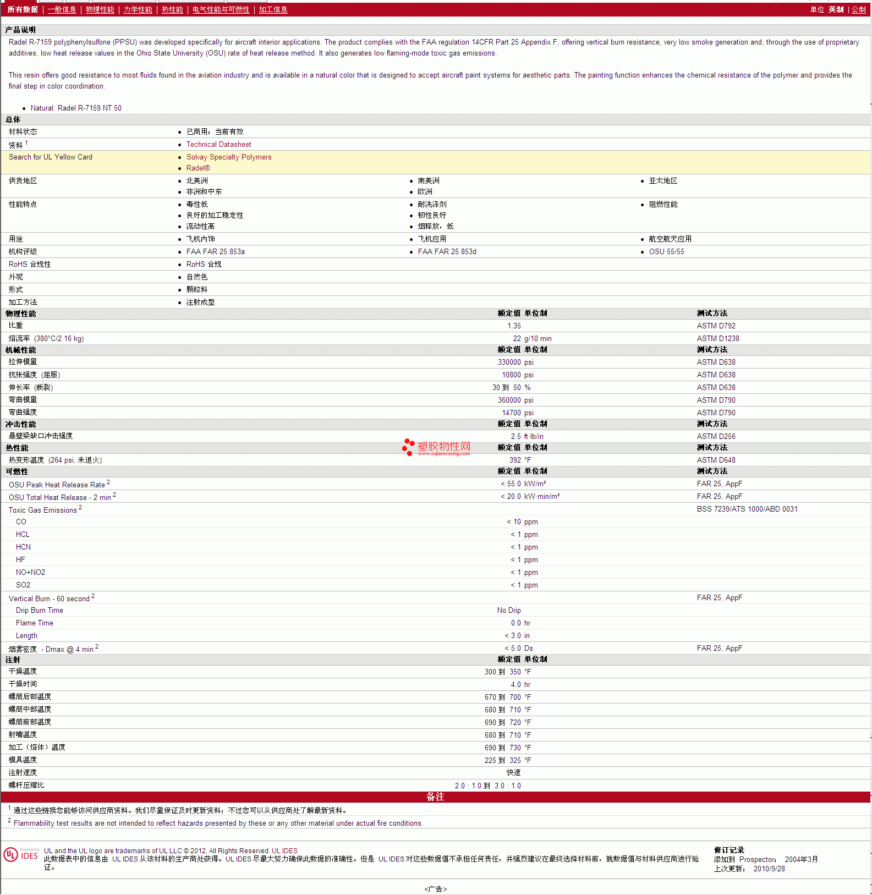Click the Search for UL Yellow Card label

(51, 157)
